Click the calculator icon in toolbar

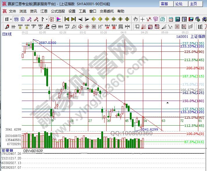coord(177,19)
